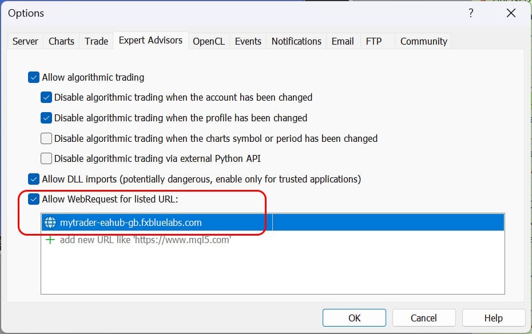Uncheck disable trading when profile changed

[47, 118]
